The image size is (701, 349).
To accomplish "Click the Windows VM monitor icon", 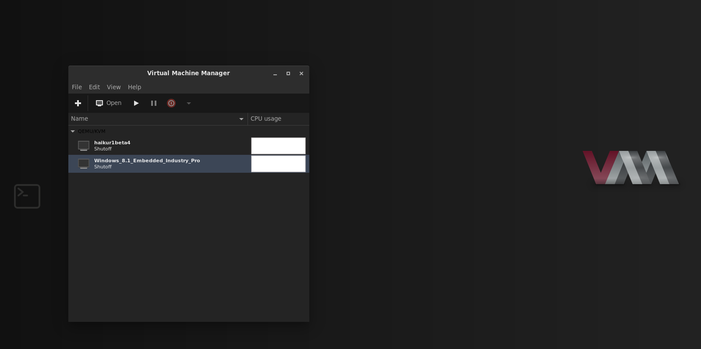I will pos(84,164).
